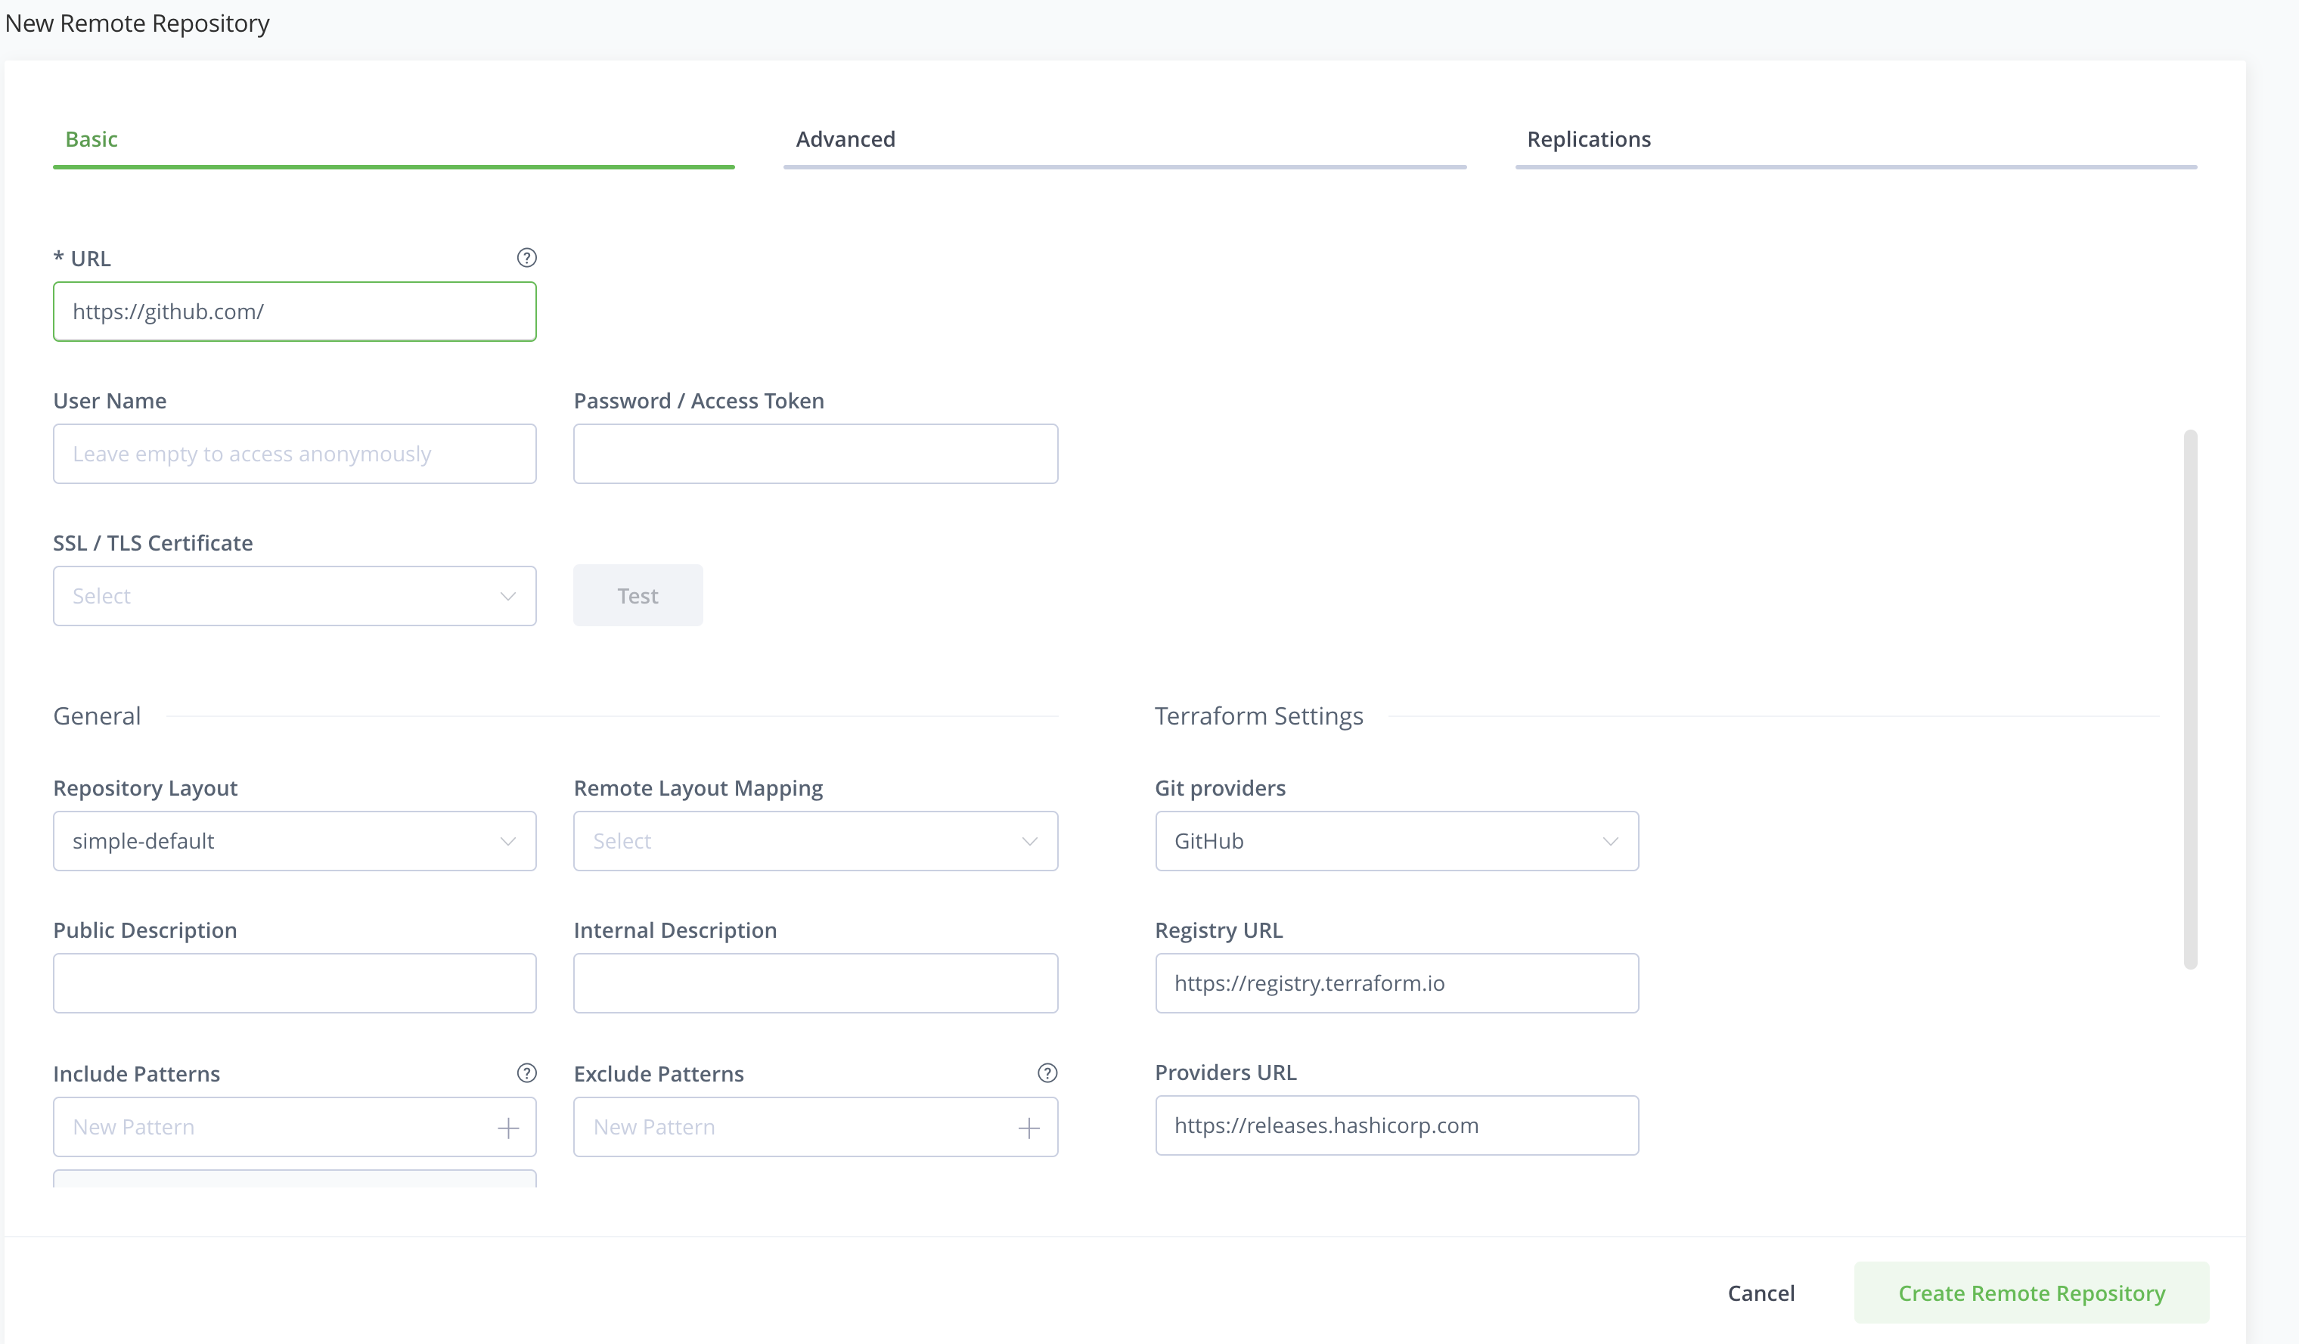Click Create Remote Repository button
The width and height of the screenshot is (2299, 1344).
(x=2031, y=1293)
